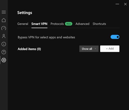Expand the Show all dropdown
129x110 pixels.
89,49
